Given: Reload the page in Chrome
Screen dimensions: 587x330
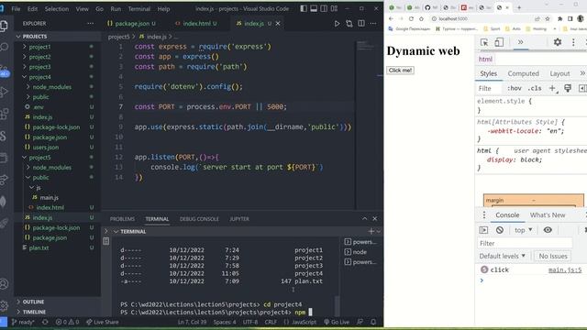Looking at the screenshot, I should click(411, 18).
